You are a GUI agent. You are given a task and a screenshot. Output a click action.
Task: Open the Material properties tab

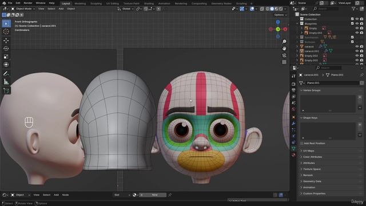pos(293,155)
